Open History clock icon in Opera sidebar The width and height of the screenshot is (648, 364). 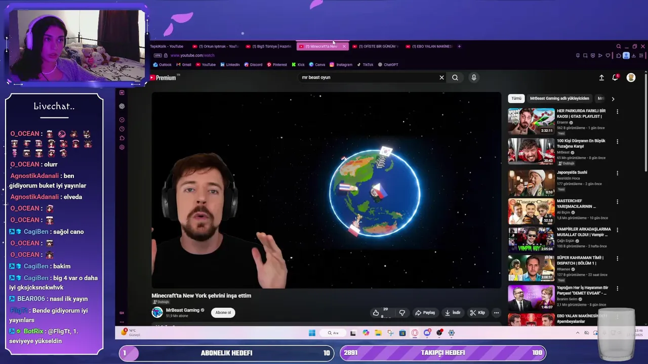point(122,129)
